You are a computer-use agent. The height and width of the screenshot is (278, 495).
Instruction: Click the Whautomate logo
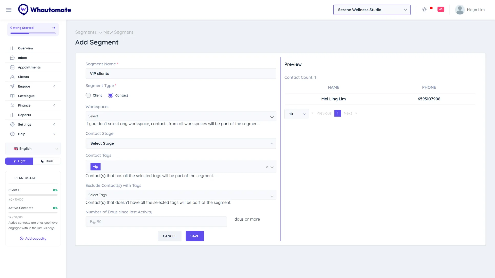(x=45, y=10)
